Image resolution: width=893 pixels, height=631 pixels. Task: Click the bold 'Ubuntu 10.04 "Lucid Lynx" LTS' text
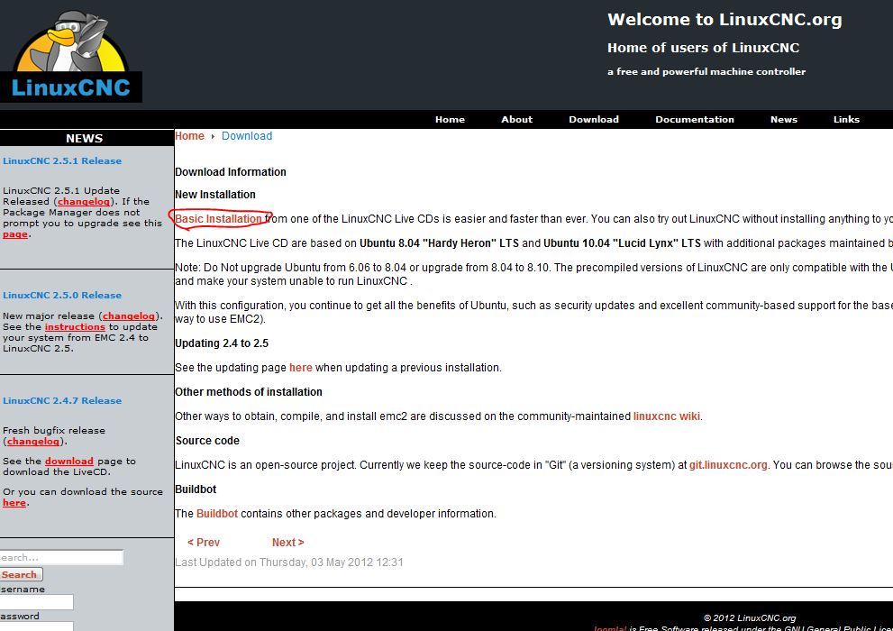[622, 243]
